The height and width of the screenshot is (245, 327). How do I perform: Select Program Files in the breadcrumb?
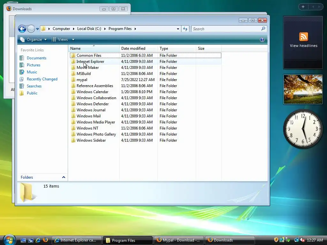click(x=120, y=29)
